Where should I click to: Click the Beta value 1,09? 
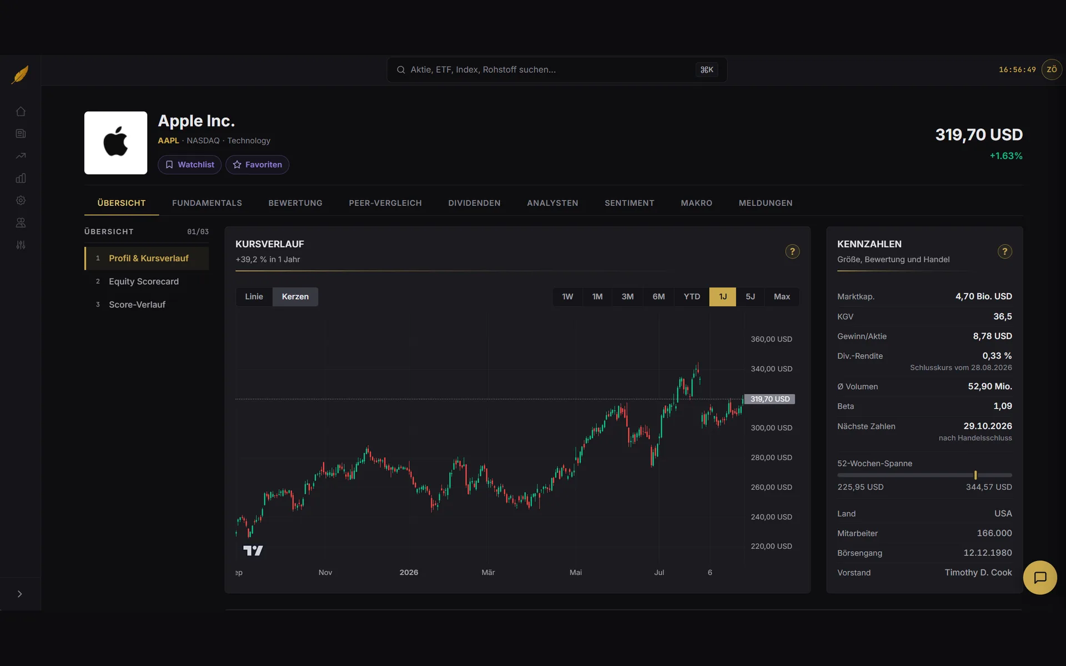click(x=1002, y=406)
